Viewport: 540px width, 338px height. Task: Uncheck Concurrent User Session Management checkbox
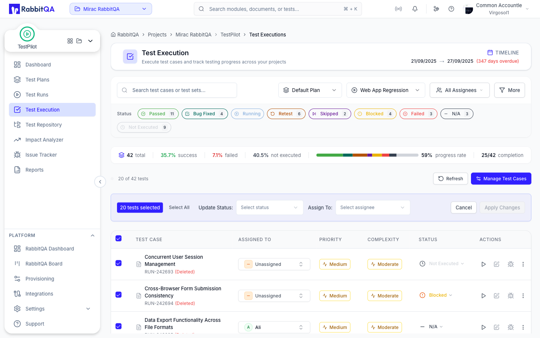118,263
